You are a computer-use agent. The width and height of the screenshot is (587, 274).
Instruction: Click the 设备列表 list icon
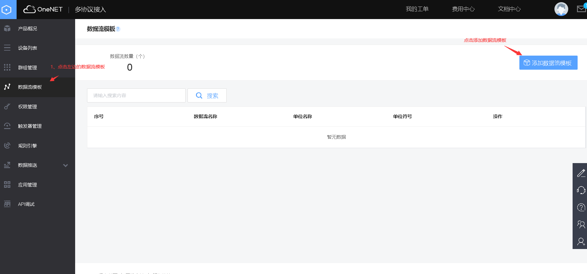(x=7, y=48)
